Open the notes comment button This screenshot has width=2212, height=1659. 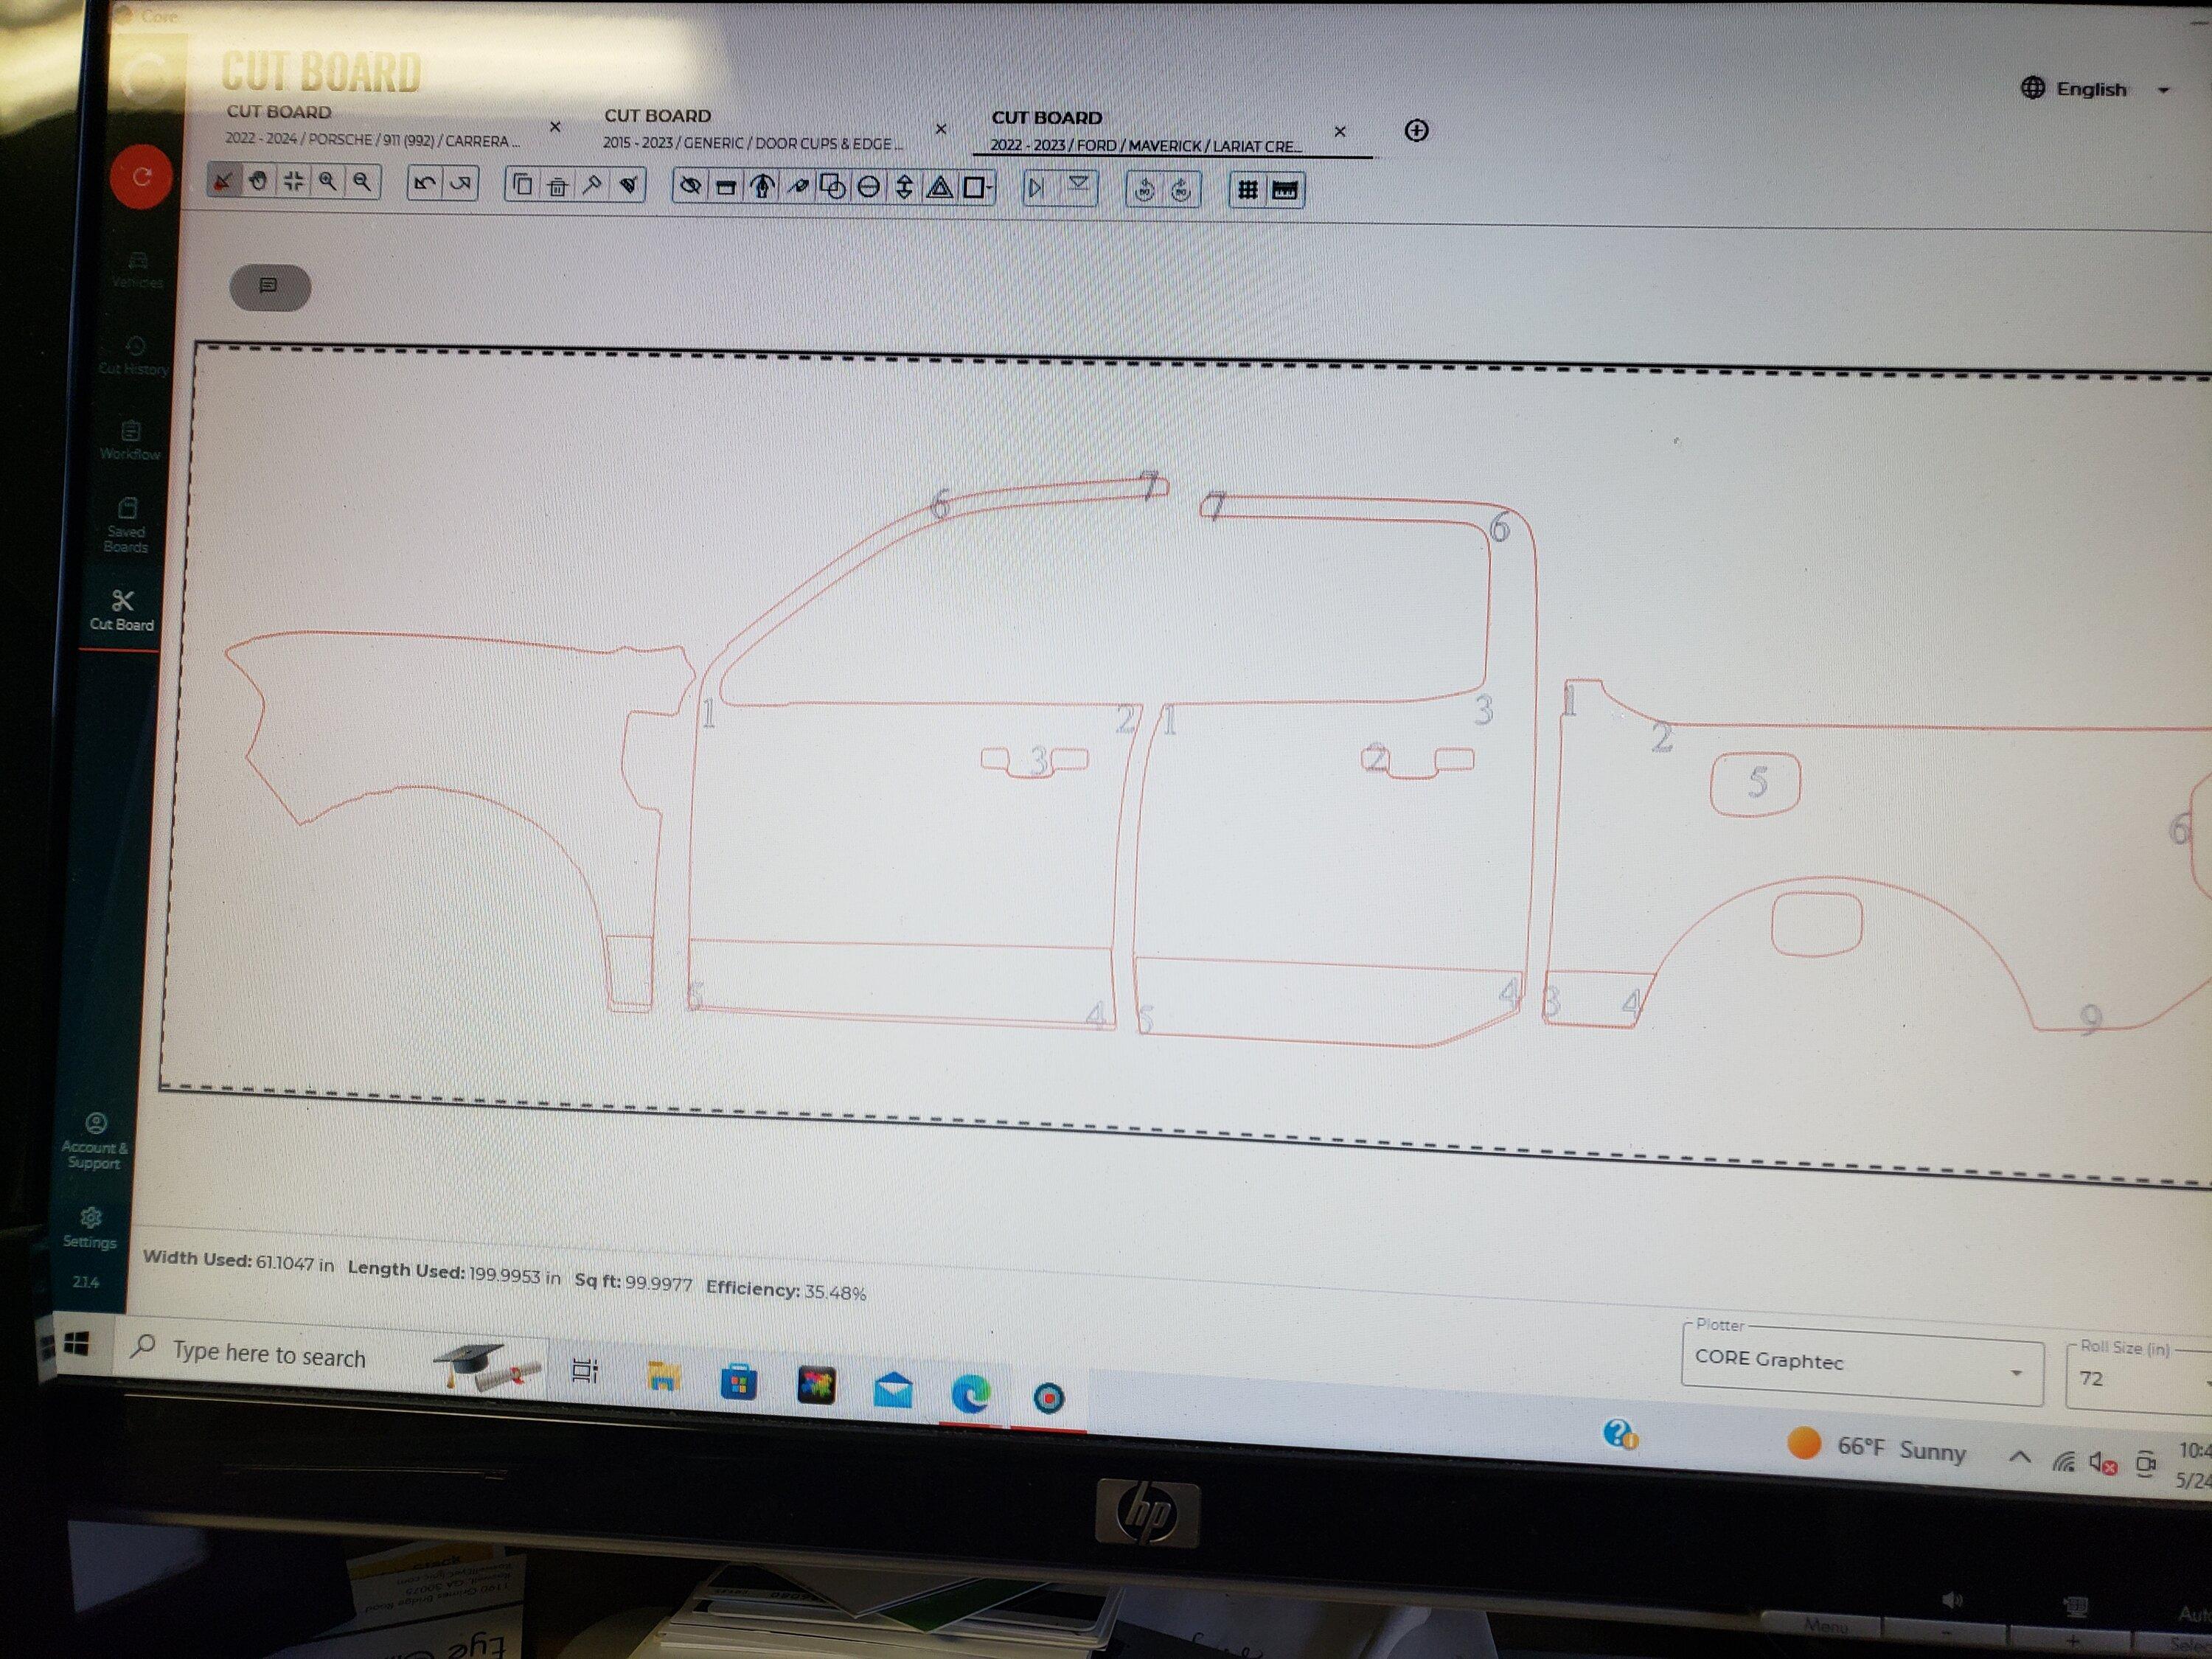click(x=269, y=287)
